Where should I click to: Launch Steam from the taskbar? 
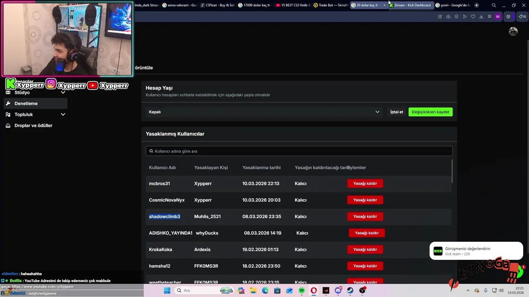click(x=350, y=290)
